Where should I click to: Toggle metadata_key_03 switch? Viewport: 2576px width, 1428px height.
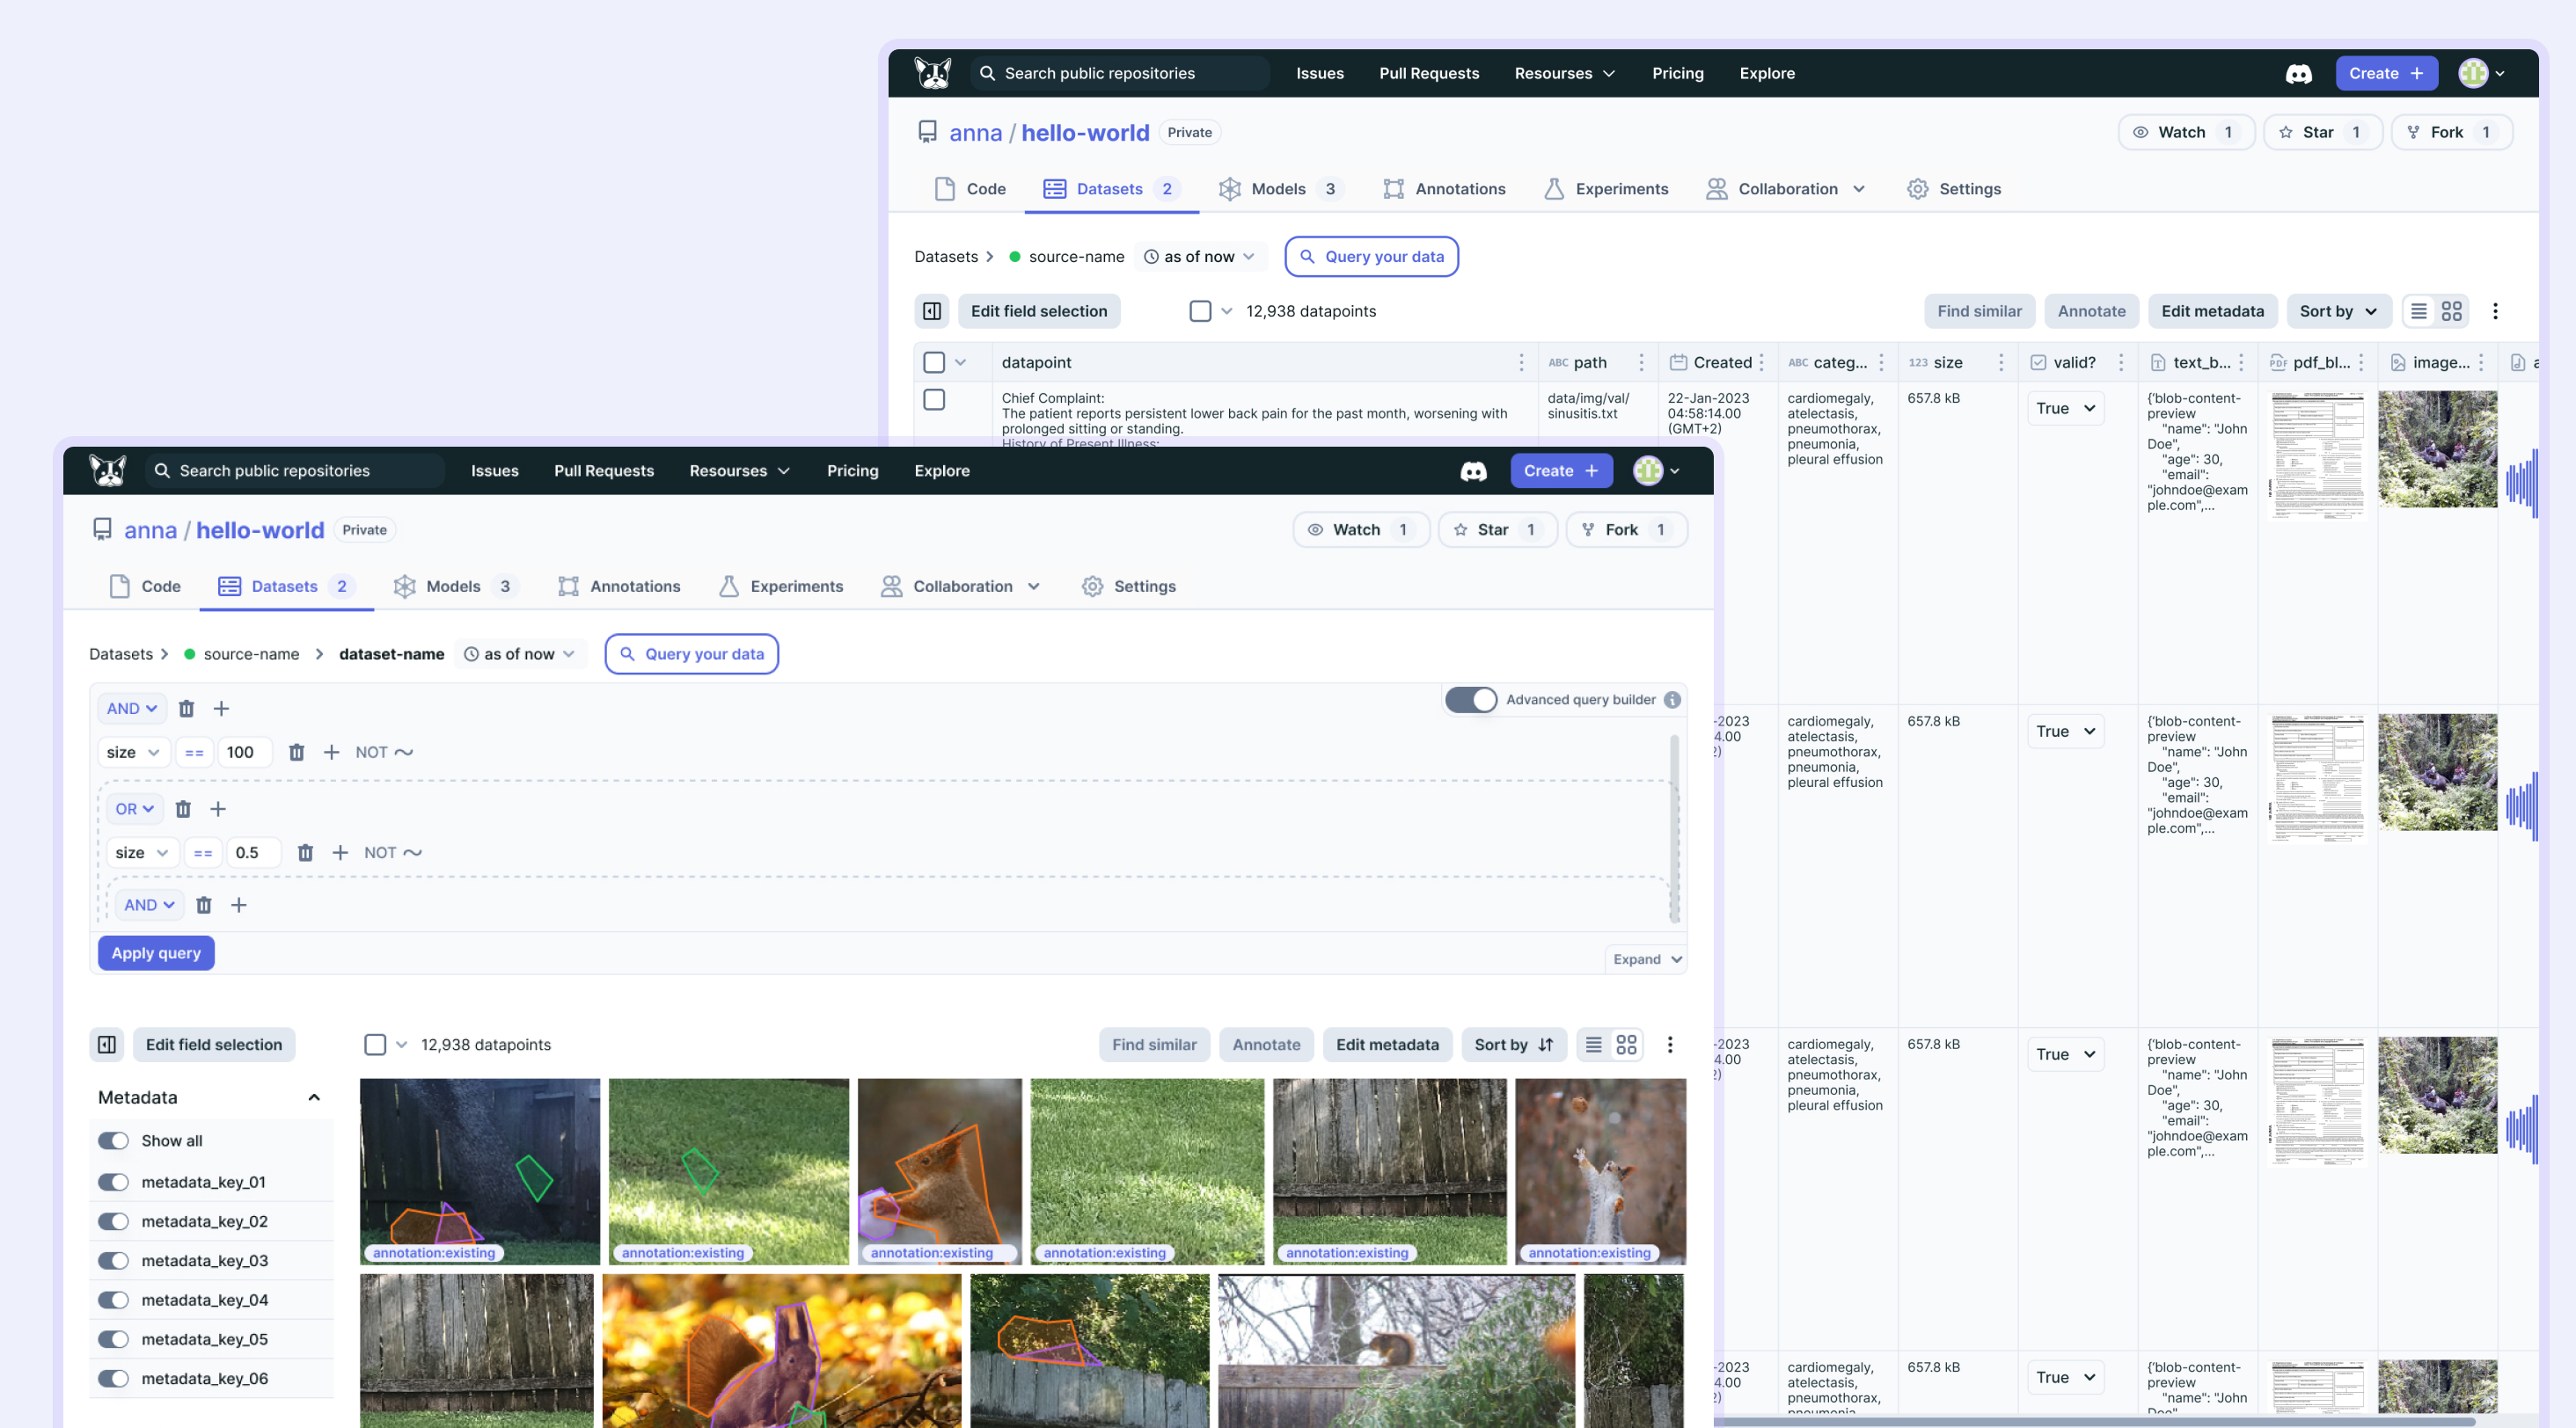[x=113, y=1260]
